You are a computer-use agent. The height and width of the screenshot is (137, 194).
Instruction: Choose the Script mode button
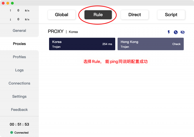click(171, 15)
